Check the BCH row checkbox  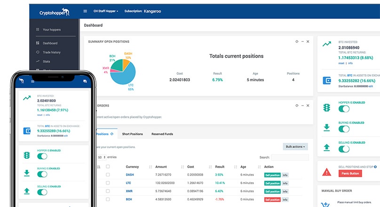(108, 199)
